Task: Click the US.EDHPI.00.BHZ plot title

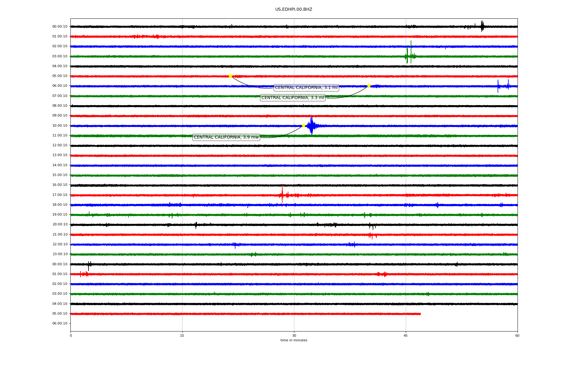Action: coord(294,10)
